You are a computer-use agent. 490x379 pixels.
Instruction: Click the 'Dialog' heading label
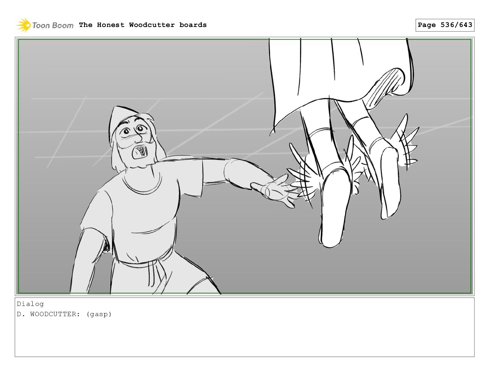click(30, 304)
